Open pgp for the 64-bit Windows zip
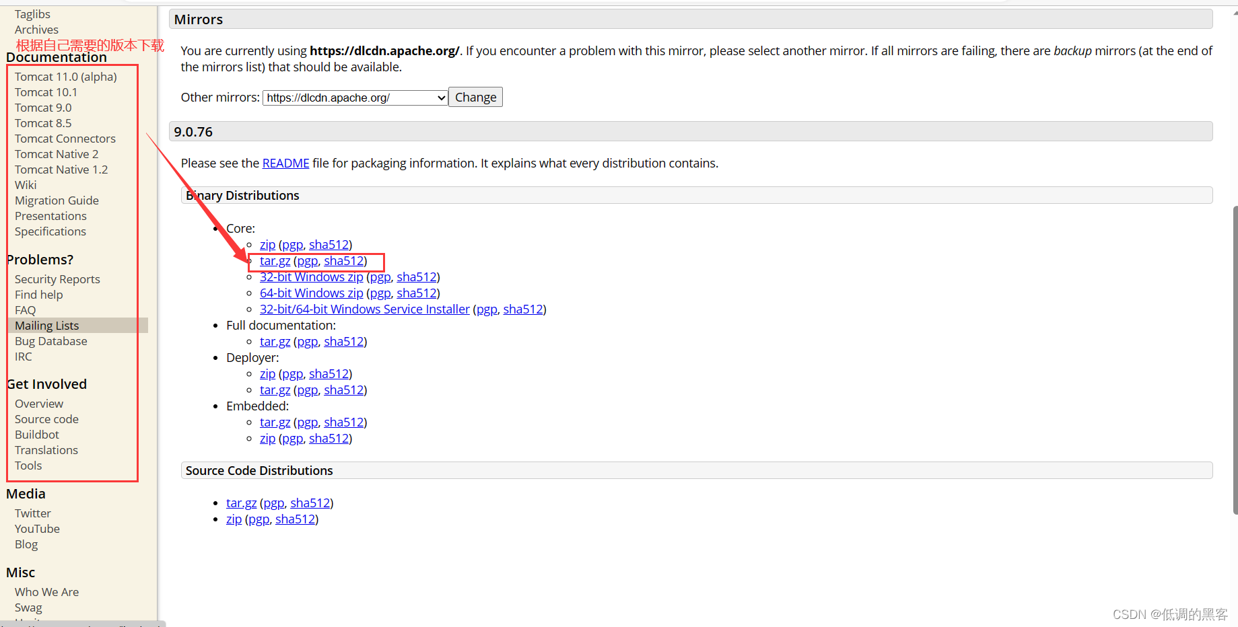Image resolution: width=1238 pixels, height=627 pixels. (x=380, y=293)
